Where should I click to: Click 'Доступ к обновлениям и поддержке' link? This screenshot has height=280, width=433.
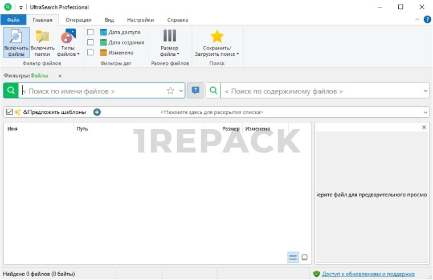pos(368,274)
